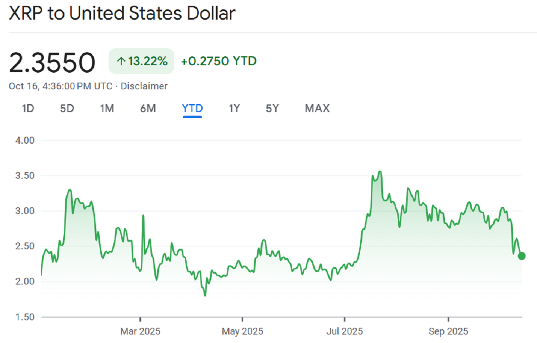Click the active YTD tab
This screenshot has width=537, height=343.
pyautogui.click(x=192, y=108)
